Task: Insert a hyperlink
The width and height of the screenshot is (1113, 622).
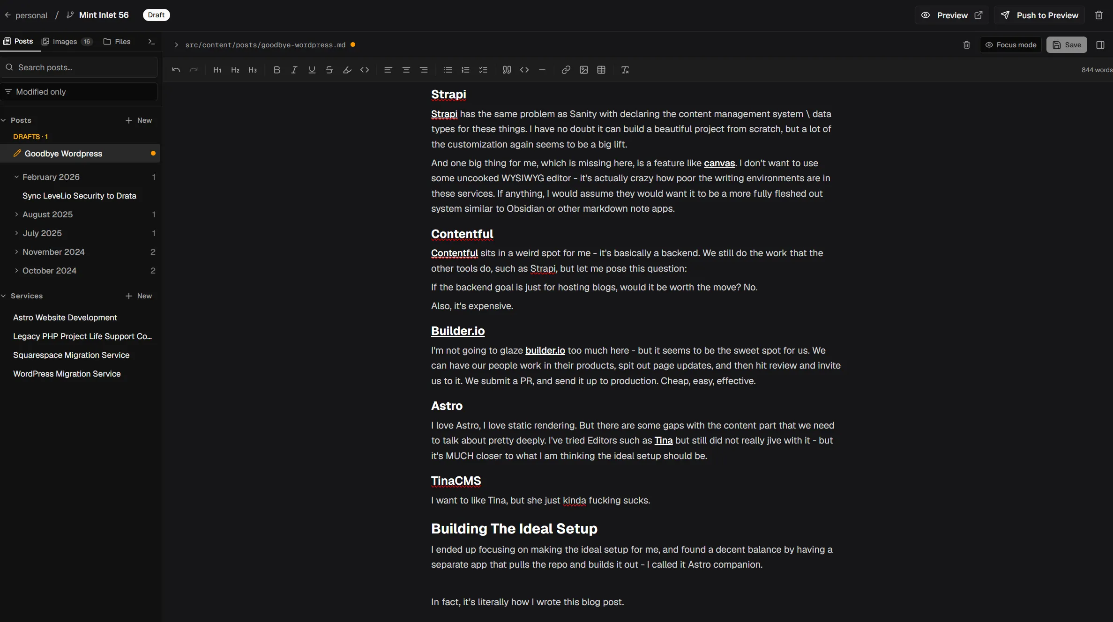Action: point(566,70)
